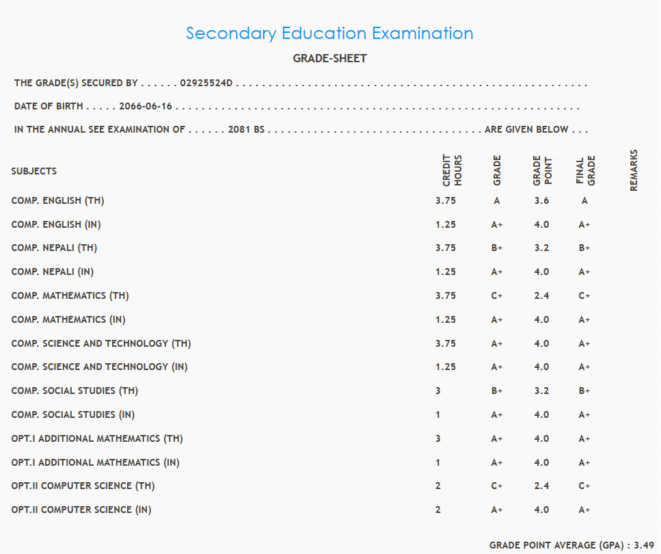Select COMP. SCIENCE AND TECHNOLOGY (IN) row label

[99, 367]
